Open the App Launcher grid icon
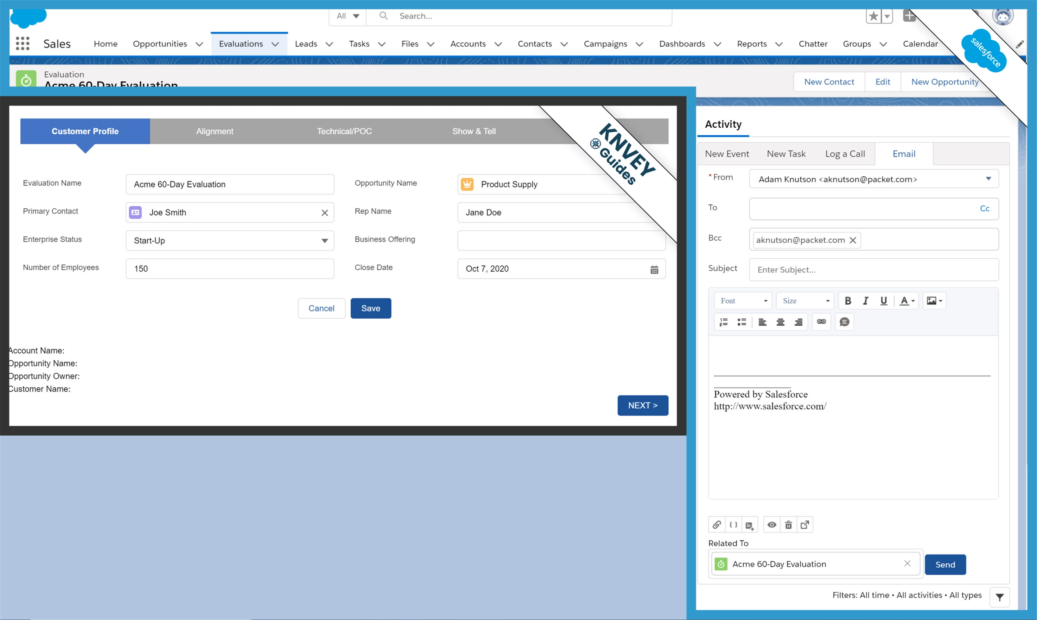 coord(23,44)
